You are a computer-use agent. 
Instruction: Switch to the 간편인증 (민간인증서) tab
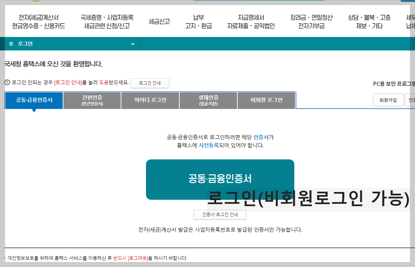point(92,100)
